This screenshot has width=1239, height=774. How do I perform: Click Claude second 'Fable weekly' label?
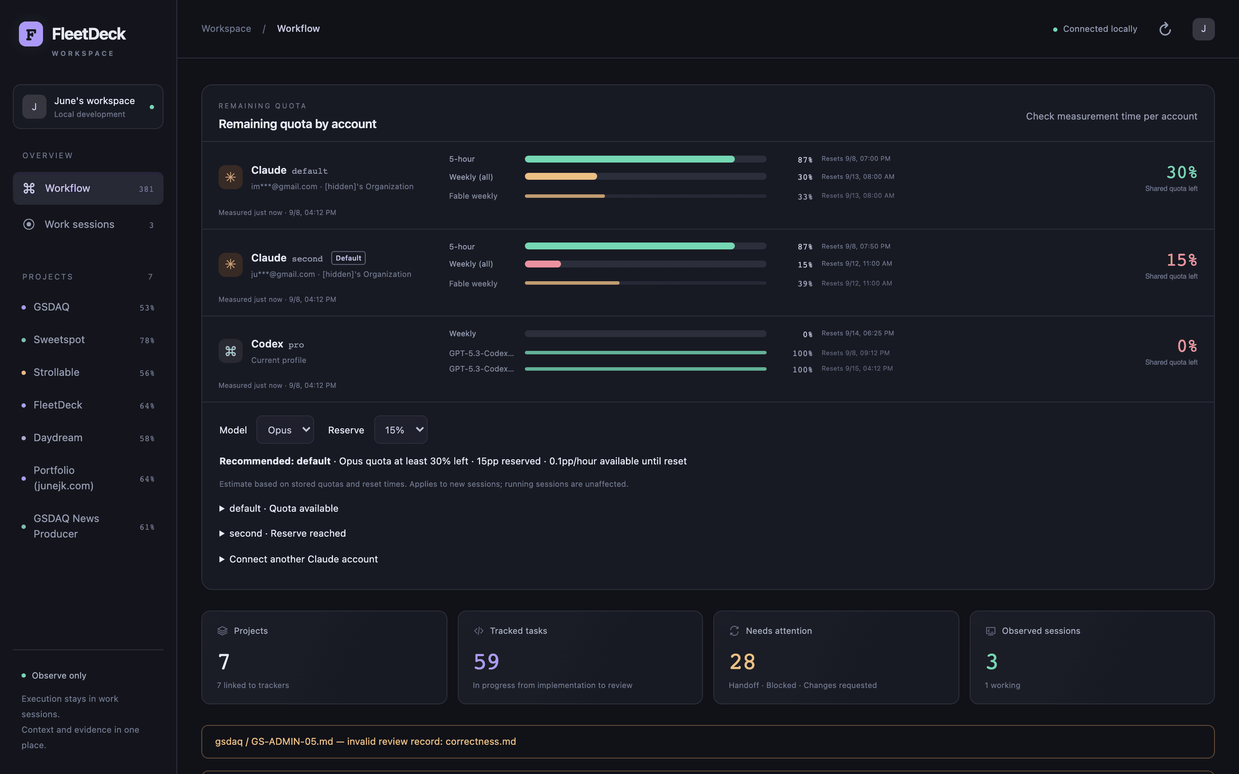[x=473, y=284]
